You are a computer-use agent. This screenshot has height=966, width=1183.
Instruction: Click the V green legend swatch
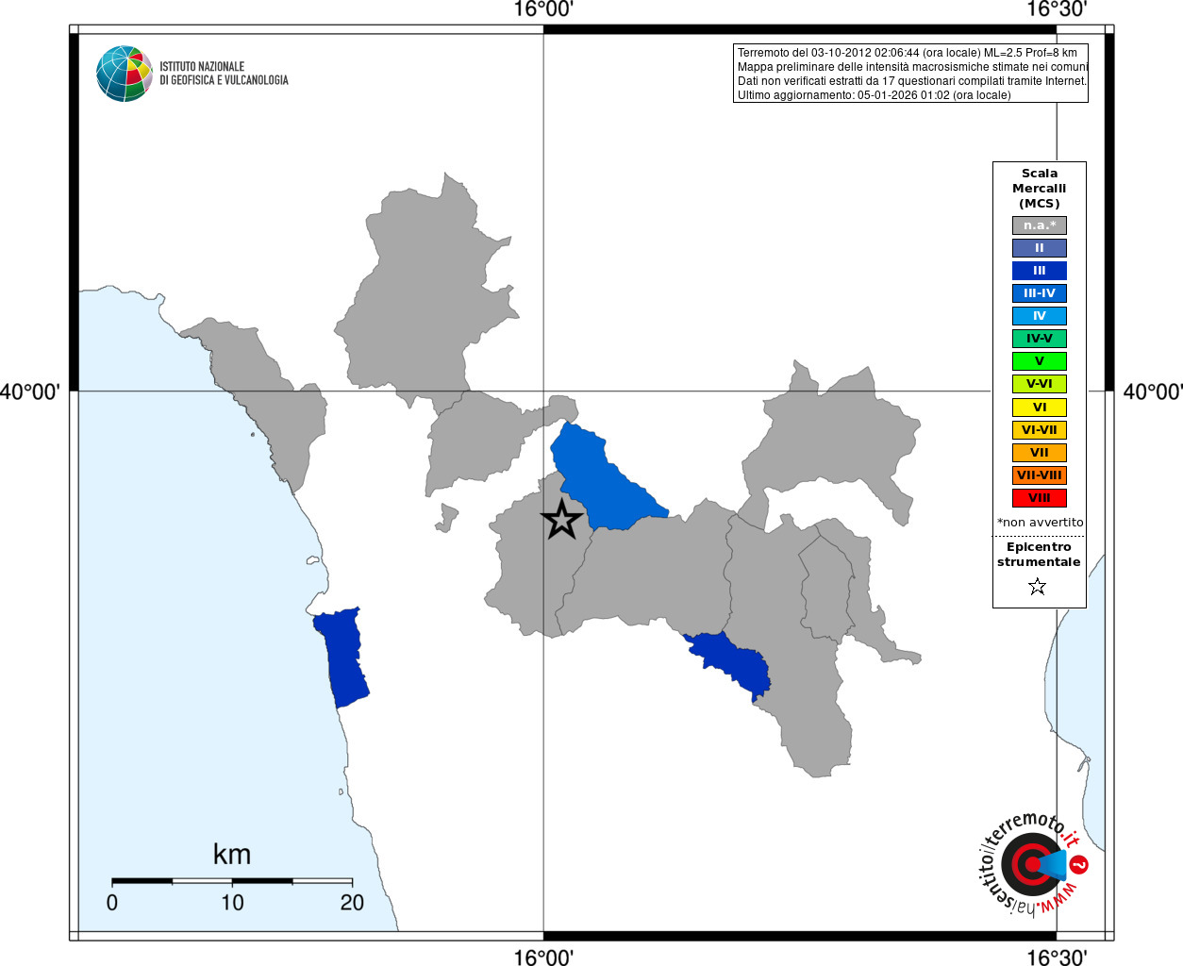pyautogui.click(x=1040, y=361)
